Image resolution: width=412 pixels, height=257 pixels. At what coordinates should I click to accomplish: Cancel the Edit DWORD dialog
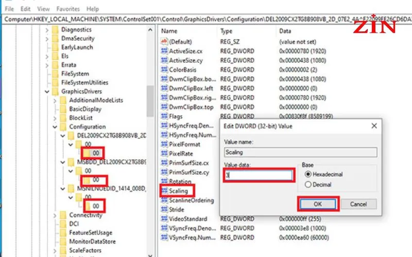[x=358, y=204]
